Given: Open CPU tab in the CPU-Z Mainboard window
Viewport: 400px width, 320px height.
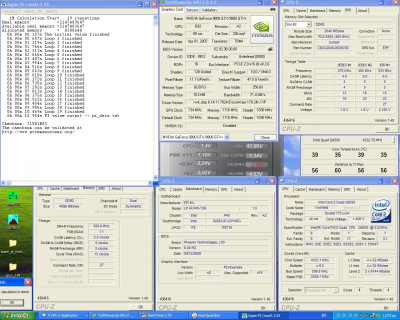Looking at the screenshot, I should click(x=162, y=189).
